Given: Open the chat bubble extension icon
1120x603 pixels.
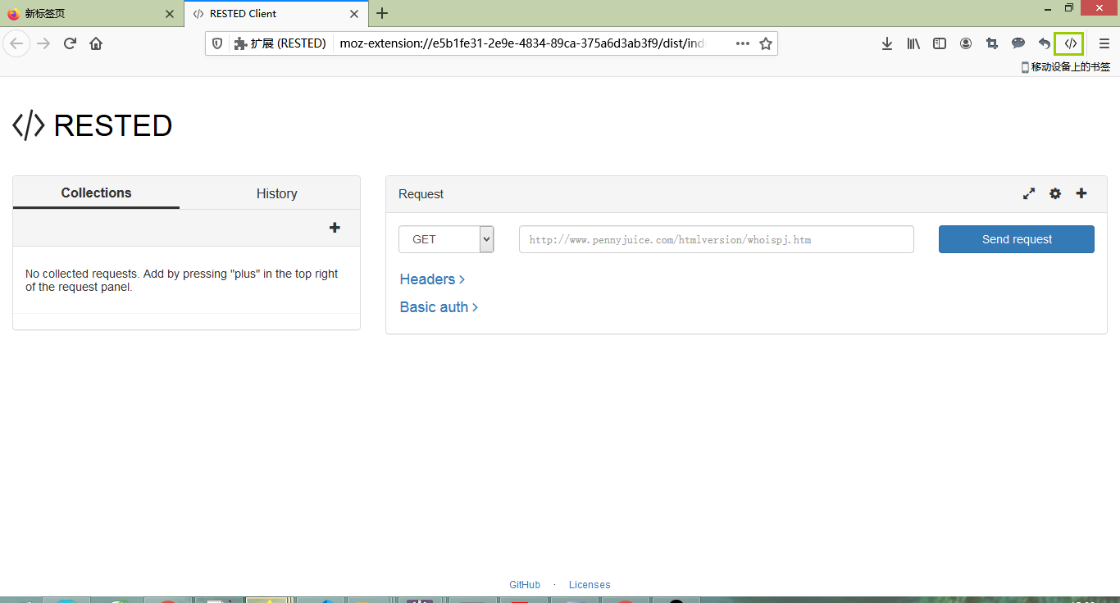Looking at the screenshot, I should pyautogui.click(x=1018, y=43).
